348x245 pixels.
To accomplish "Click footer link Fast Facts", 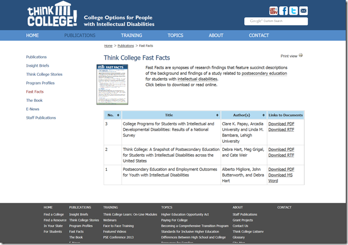I will tap(77, 232).
